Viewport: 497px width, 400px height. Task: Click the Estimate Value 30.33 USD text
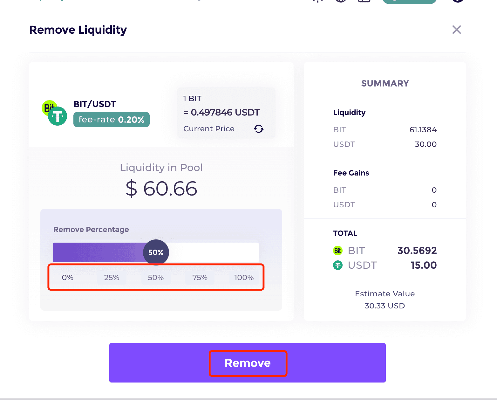point(385,300)
